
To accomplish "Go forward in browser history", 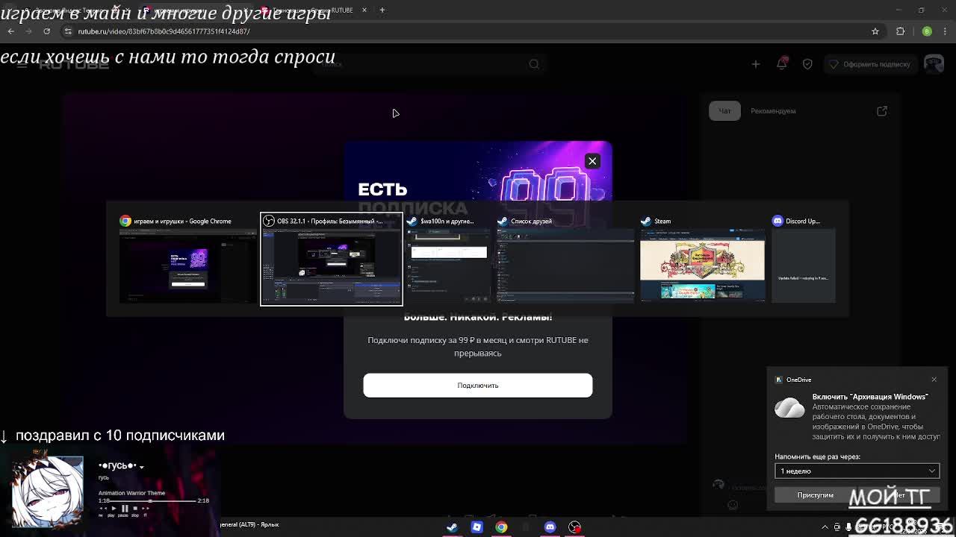I will [28, 31].
